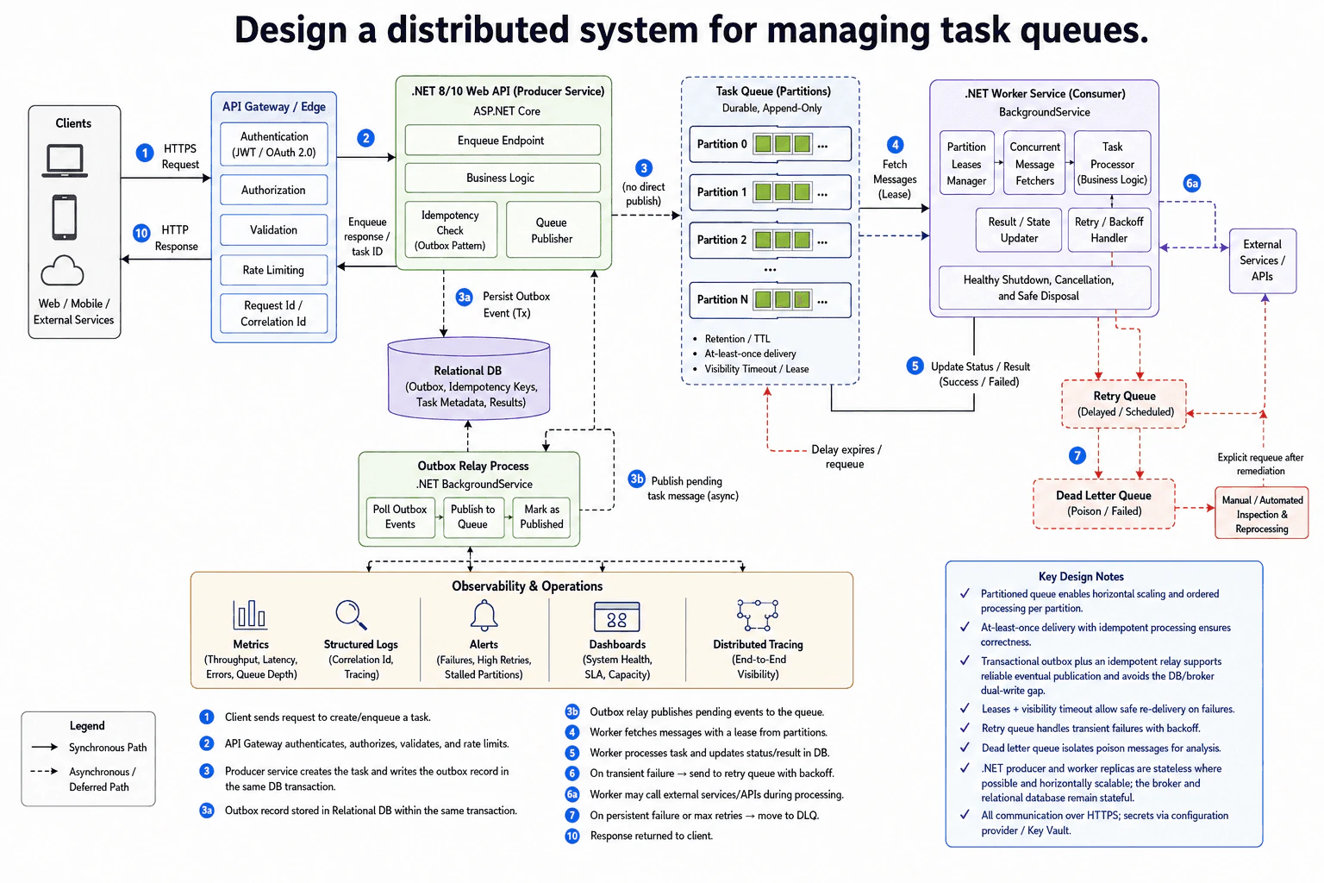This screenshot has width=1324, height=883.
Task: Click the Task Processor (Business Logic) box
Action: click(1112, 164)
